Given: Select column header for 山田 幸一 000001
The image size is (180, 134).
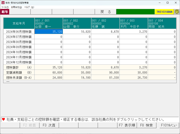Looking at the screenshot, I should [x=49, y=23].
